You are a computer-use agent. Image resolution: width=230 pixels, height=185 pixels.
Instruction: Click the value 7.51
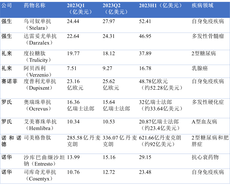[x=72, y=68]
